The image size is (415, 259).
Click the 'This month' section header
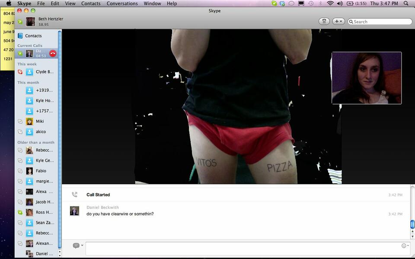pos(28,82)
